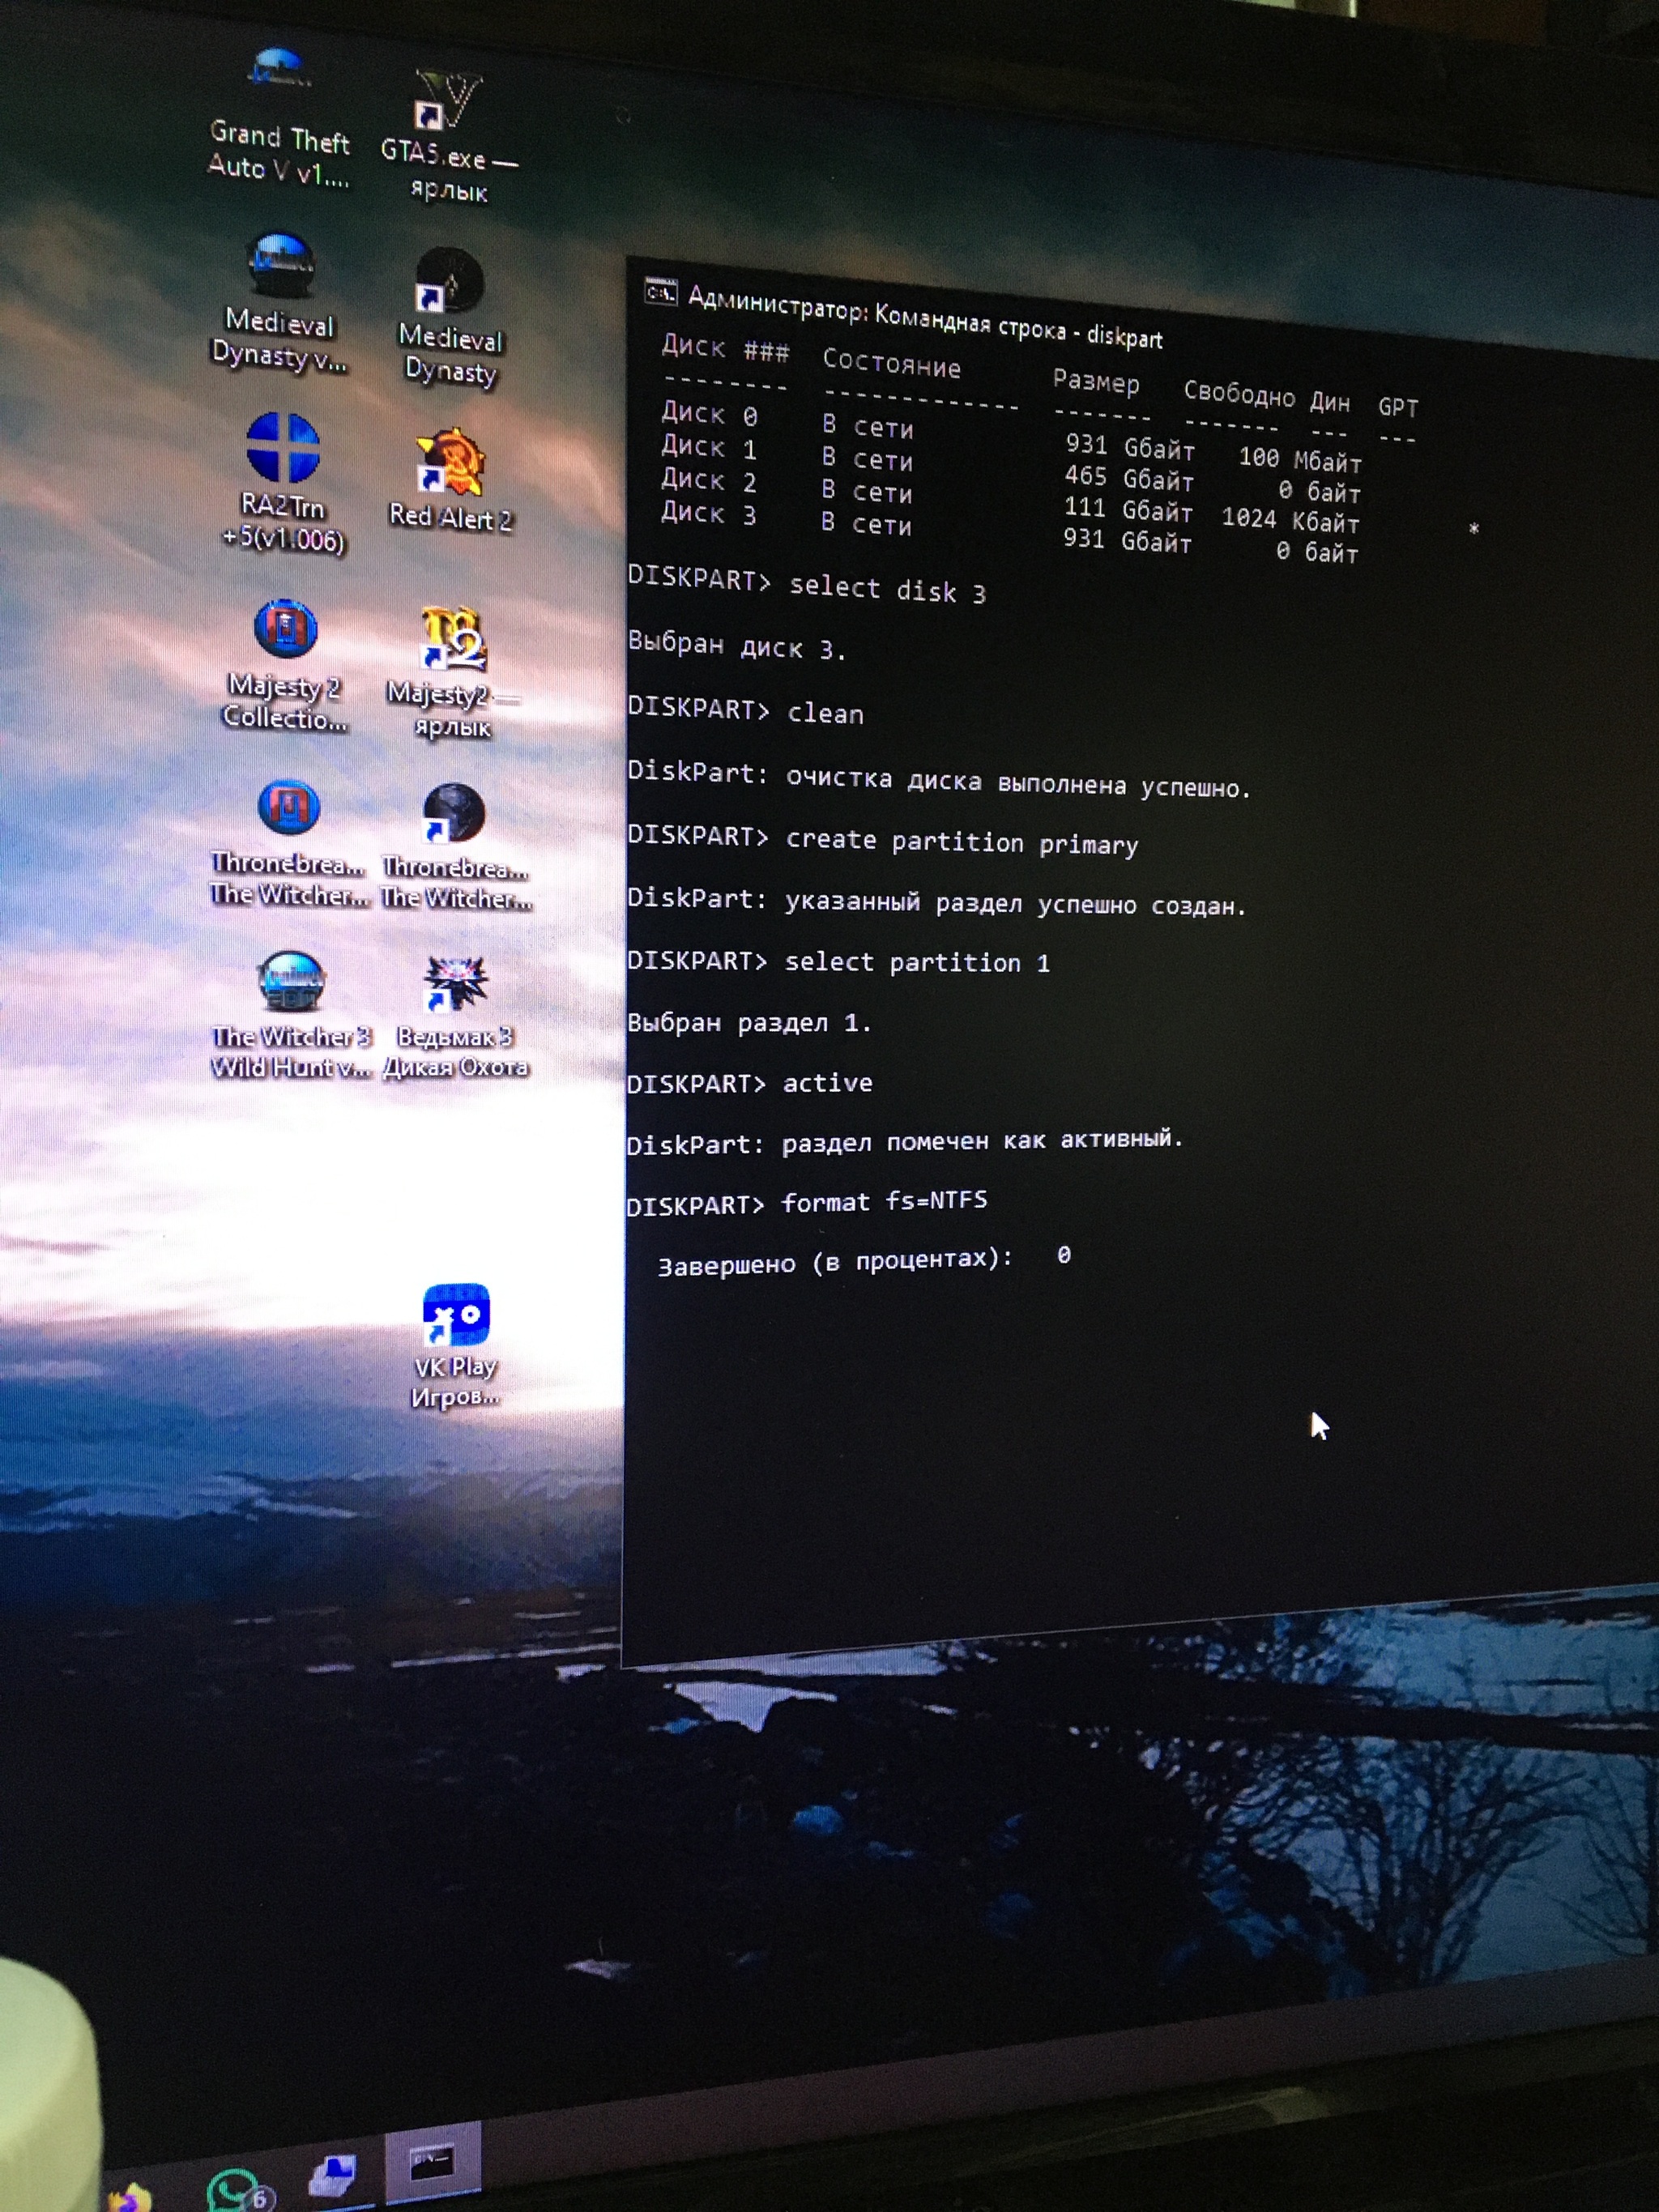Click the Firefox icon on the taskbar

(128, 2200)
